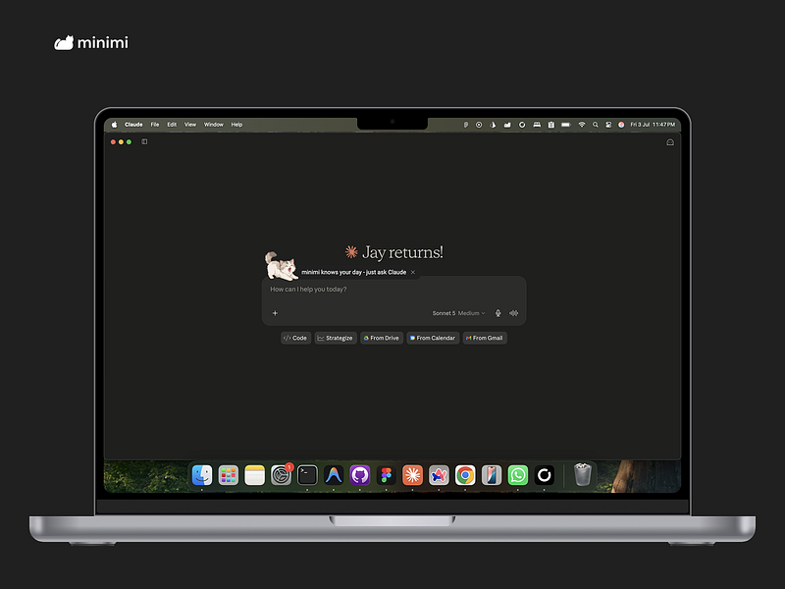This screenshot has width=785, height=589.
Task: Open the View menu
Action: (190, 125)
